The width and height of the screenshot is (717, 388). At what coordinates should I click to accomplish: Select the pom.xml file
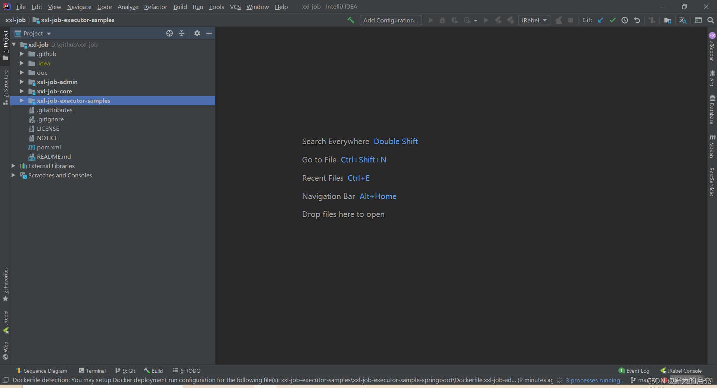point(49,147)
